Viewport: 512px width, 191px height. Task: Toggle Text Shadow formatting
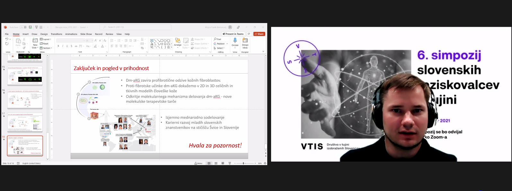[x=71, y=46]
